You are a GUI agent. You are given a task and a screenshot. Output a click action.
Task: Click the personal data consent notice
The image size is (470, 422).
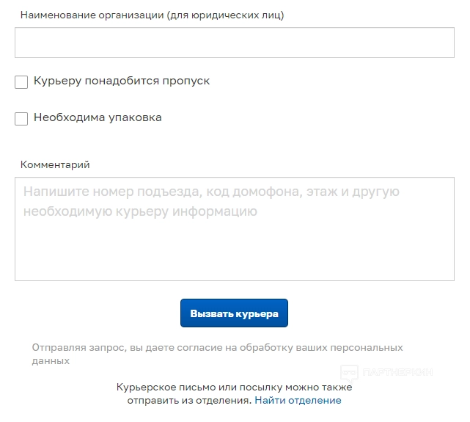[217, 354]
